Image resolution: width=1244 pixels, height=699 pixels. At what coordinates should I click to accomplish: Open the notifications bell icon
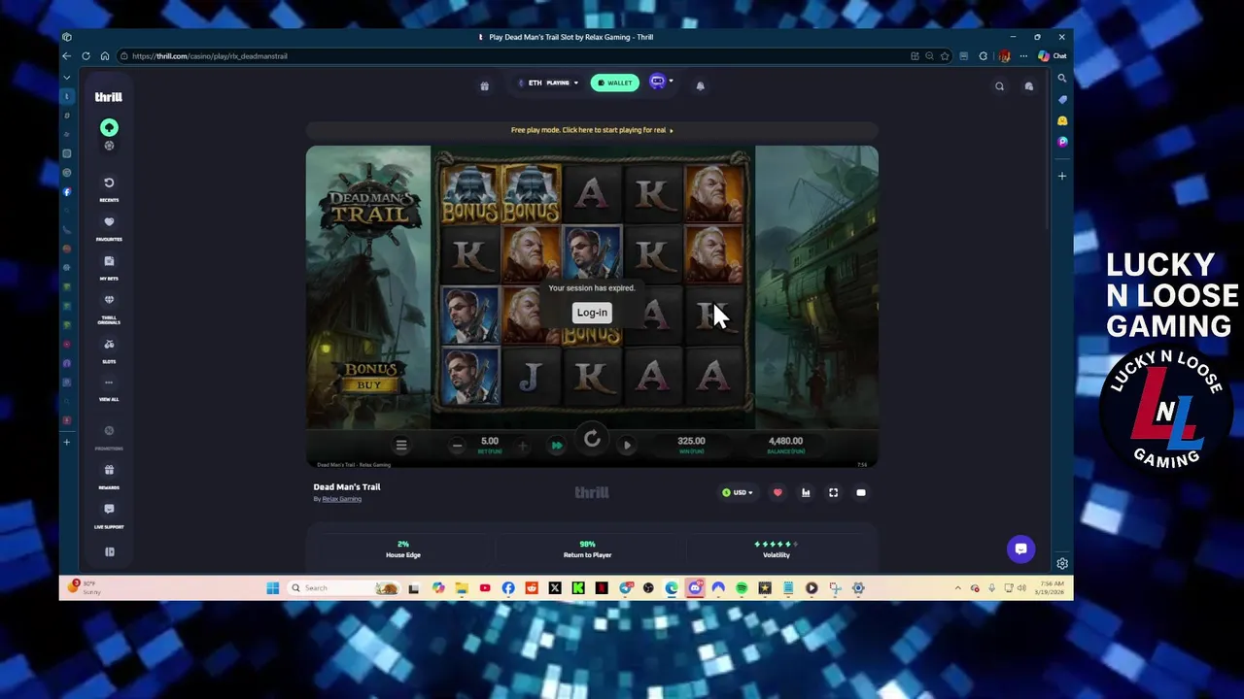click(700, 86)
